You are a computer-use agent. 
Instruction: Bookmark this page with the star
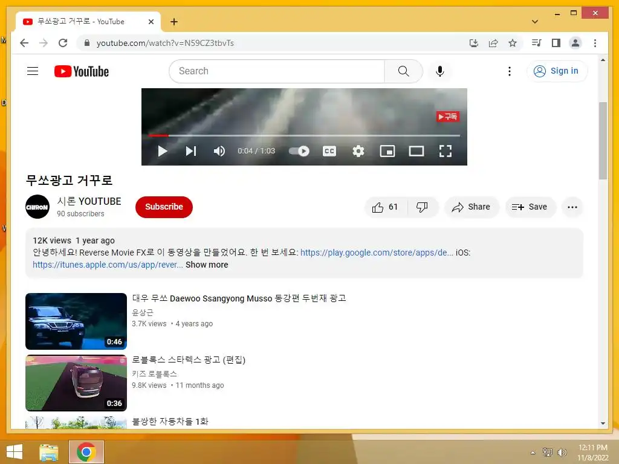(513, 43)
